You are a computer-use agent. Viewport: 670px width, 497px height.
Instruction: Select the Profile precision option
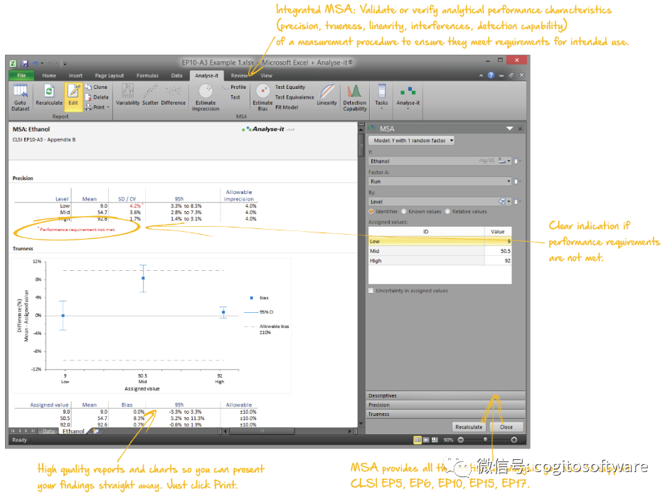point(234,87)
